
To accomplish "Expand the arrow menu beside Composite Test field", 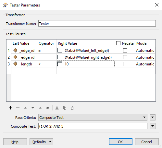I will click(x=153, y=126).
